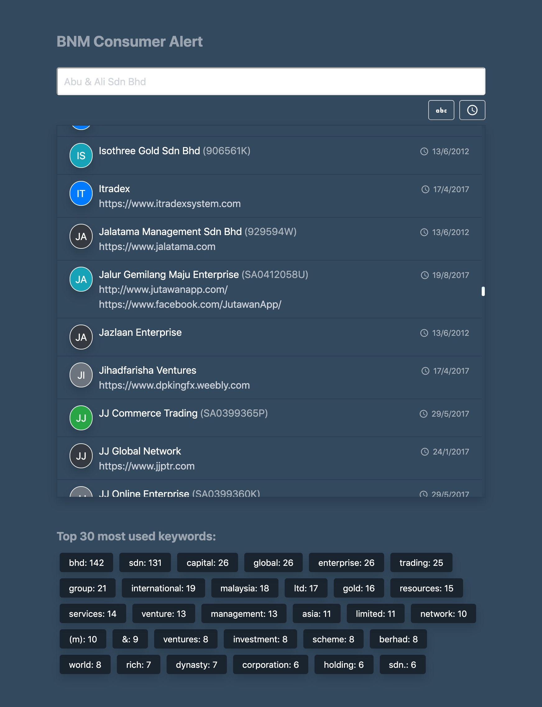The height and width of the screenshot is (707, 542).
Task: Click the list scrollbar thumb
Action: (483, 291)
